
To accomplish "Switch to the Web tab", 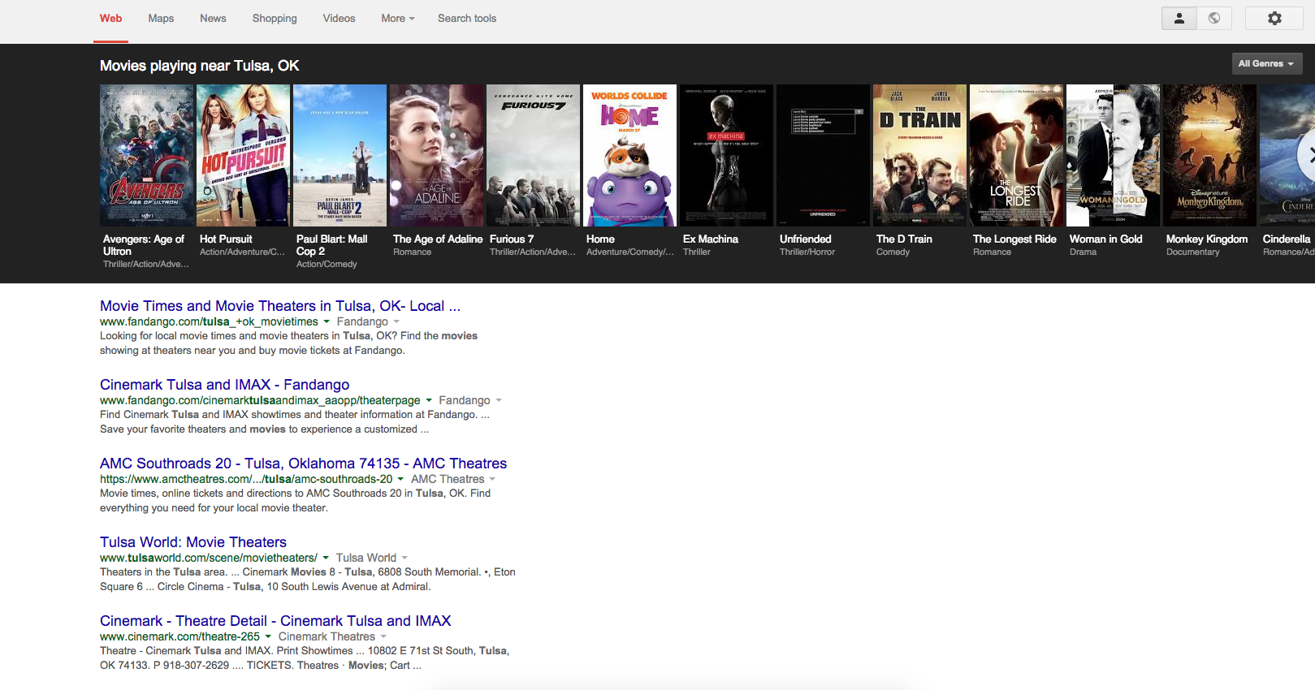I will tap(110, 18).
